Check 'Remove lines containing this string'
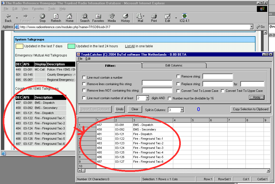The height and width of the screenshot is (184, 275). coord(84,84)
